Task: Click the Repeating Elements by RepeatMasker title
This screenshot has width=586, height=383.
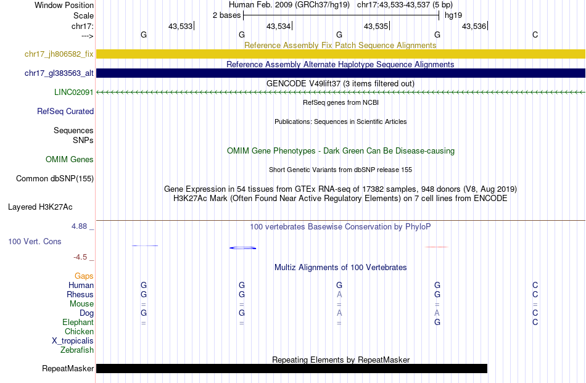Action: coord(341,360)
